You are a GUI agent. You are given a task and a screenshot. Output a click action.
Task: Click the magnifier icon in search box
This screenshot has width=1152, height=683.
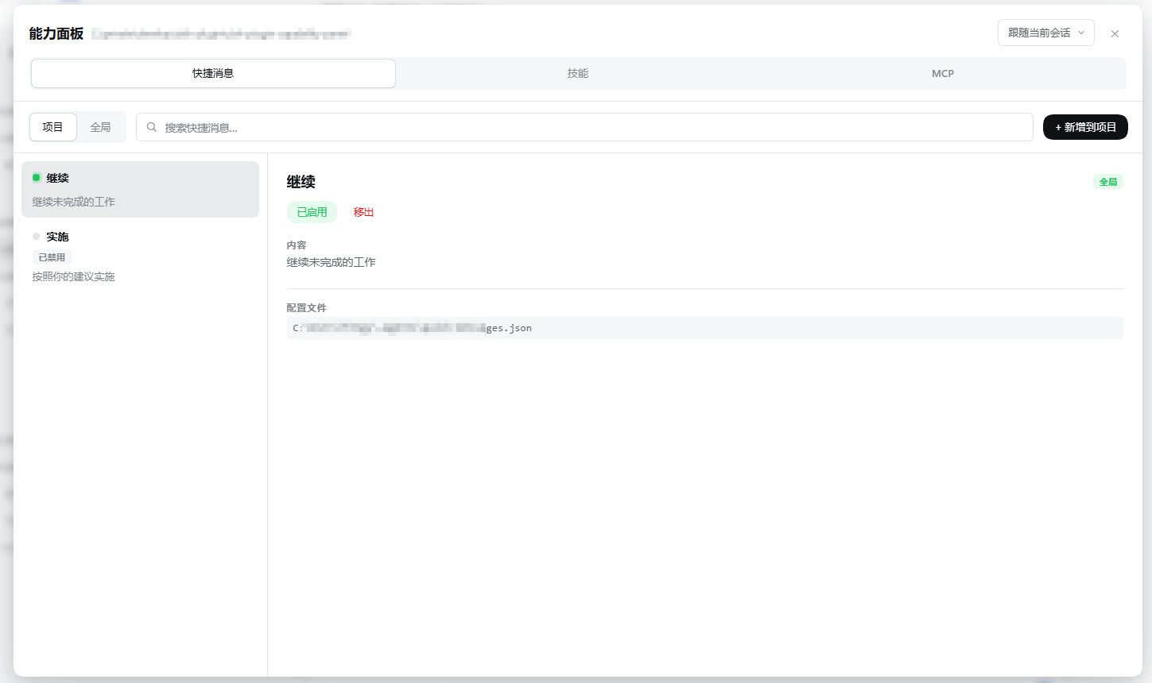point(152,127)
